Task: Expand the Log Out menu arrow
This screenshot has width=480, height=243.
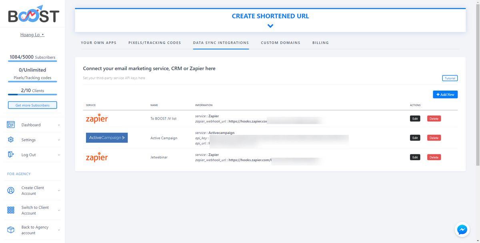Action: coord(59,155)
